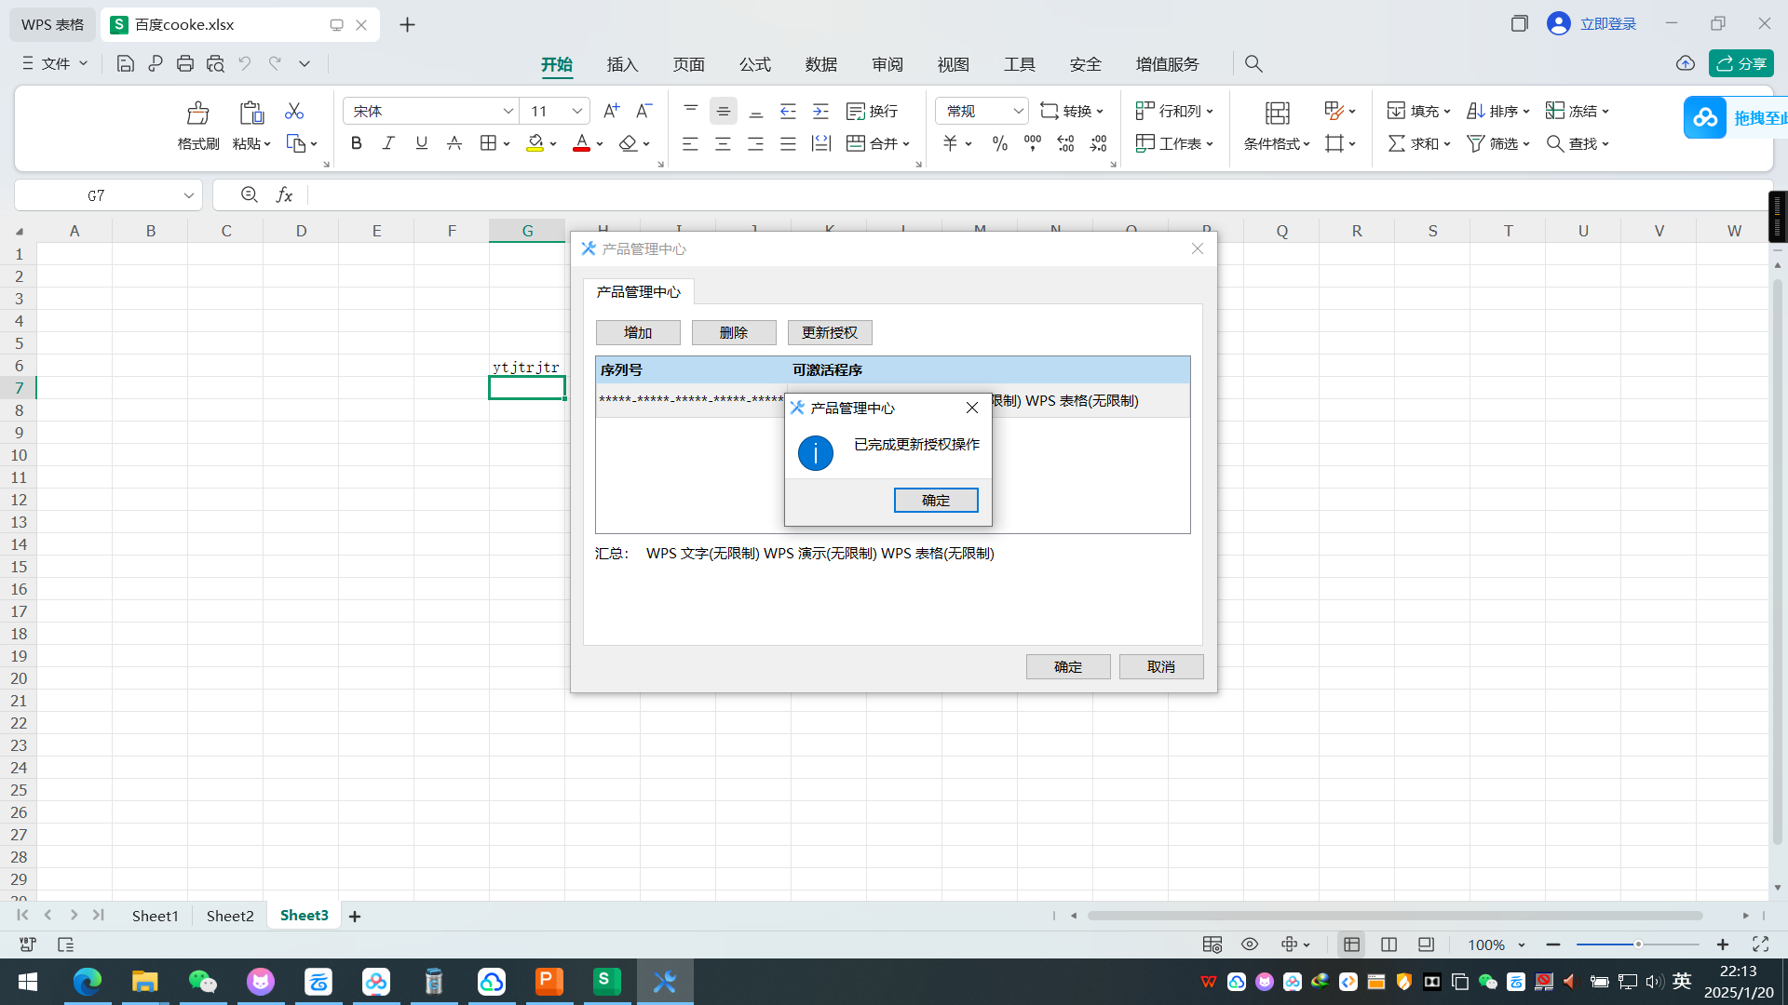Click the print icon in quick toolbar

(185, 63)
